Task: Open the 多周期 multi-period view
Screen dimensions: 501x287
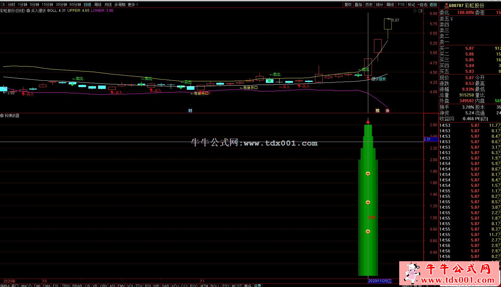Action: coord(120,5)
